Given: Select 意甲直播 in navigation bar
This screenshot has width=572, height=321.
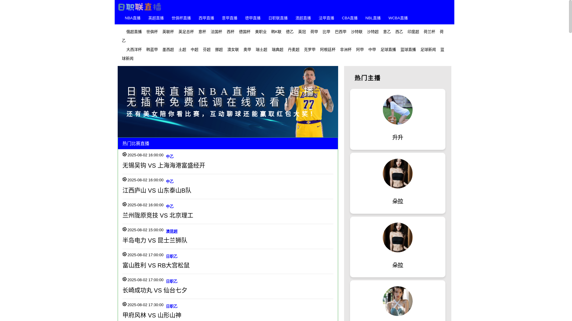Looking at the screenshot, I should pyautogui.click(x=230, y=18).
